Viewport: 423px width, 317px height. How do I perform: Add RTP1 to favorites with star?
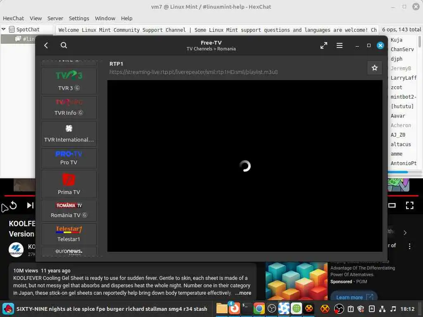(x=374, y=68)
